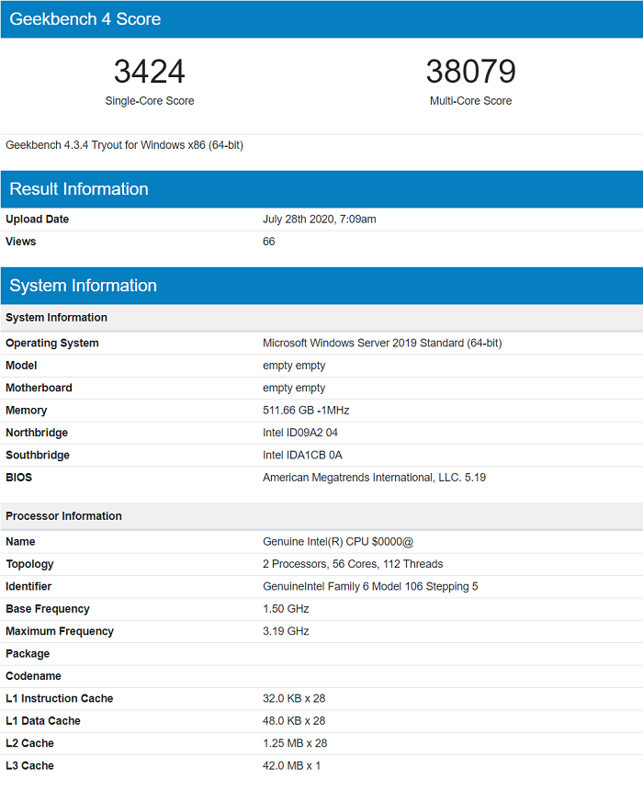
Task: Select 'Genuine Intel(R) CPU $0000@' value
Action: click(x=338, y=542)
